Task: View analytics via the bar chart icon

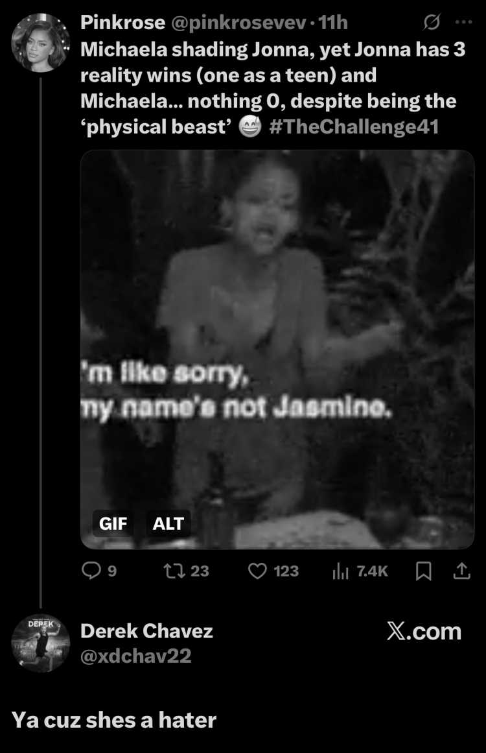Action: point(360,571)
